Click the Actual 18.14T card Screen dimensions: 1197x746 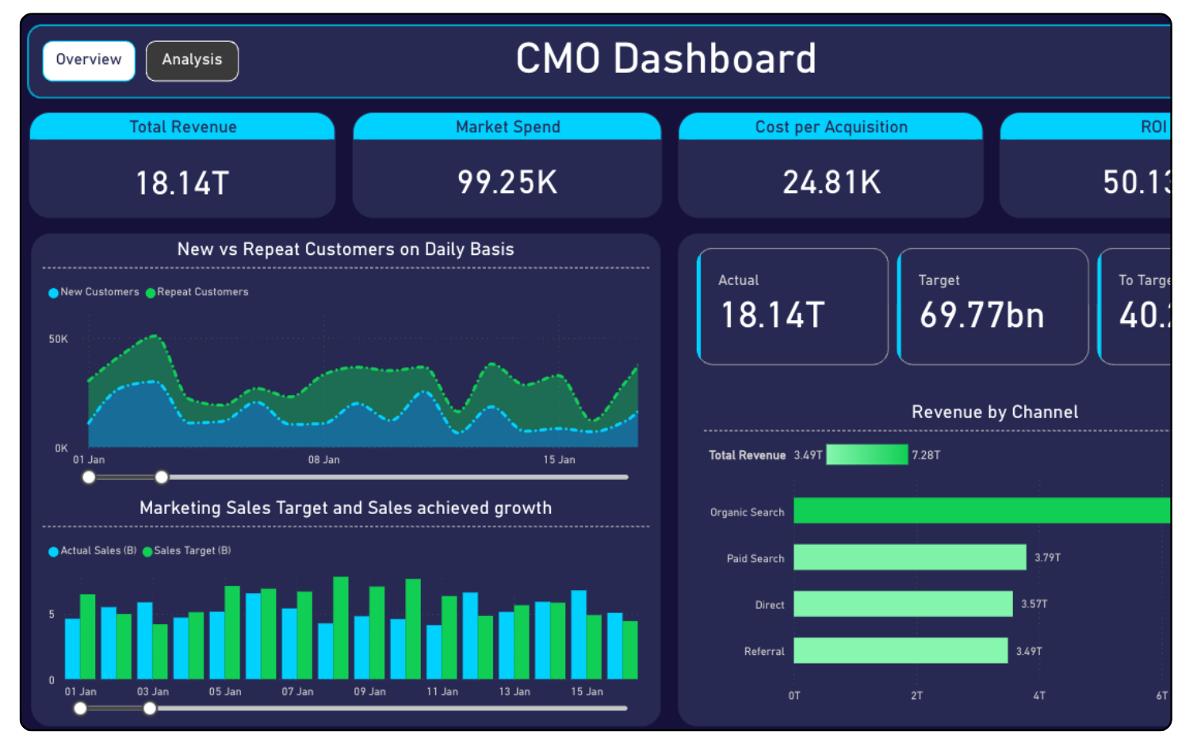(793, 306)
